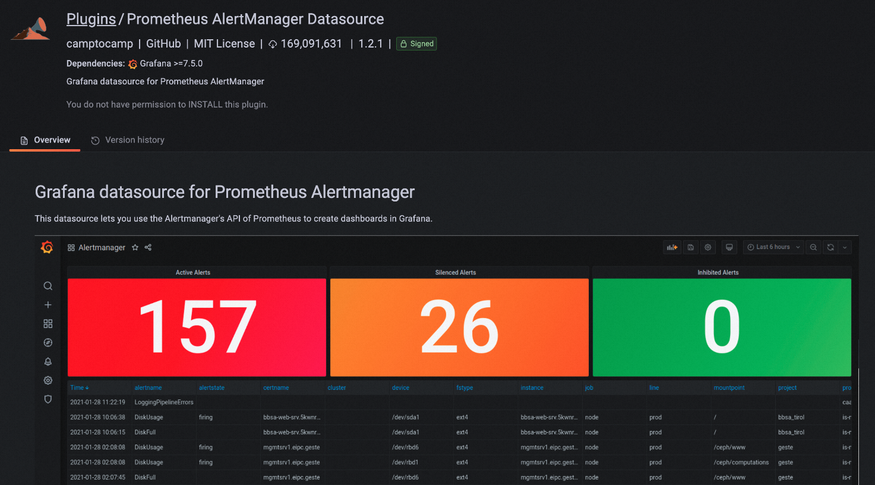Image resolution: width=875 pixels, height=485 pixels.
Task: Add a new panel to the dashboard
Action: click(672, 247)
